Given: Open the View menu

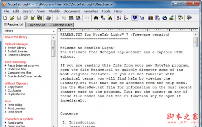Looking at the screenshot, I should 41,11.
